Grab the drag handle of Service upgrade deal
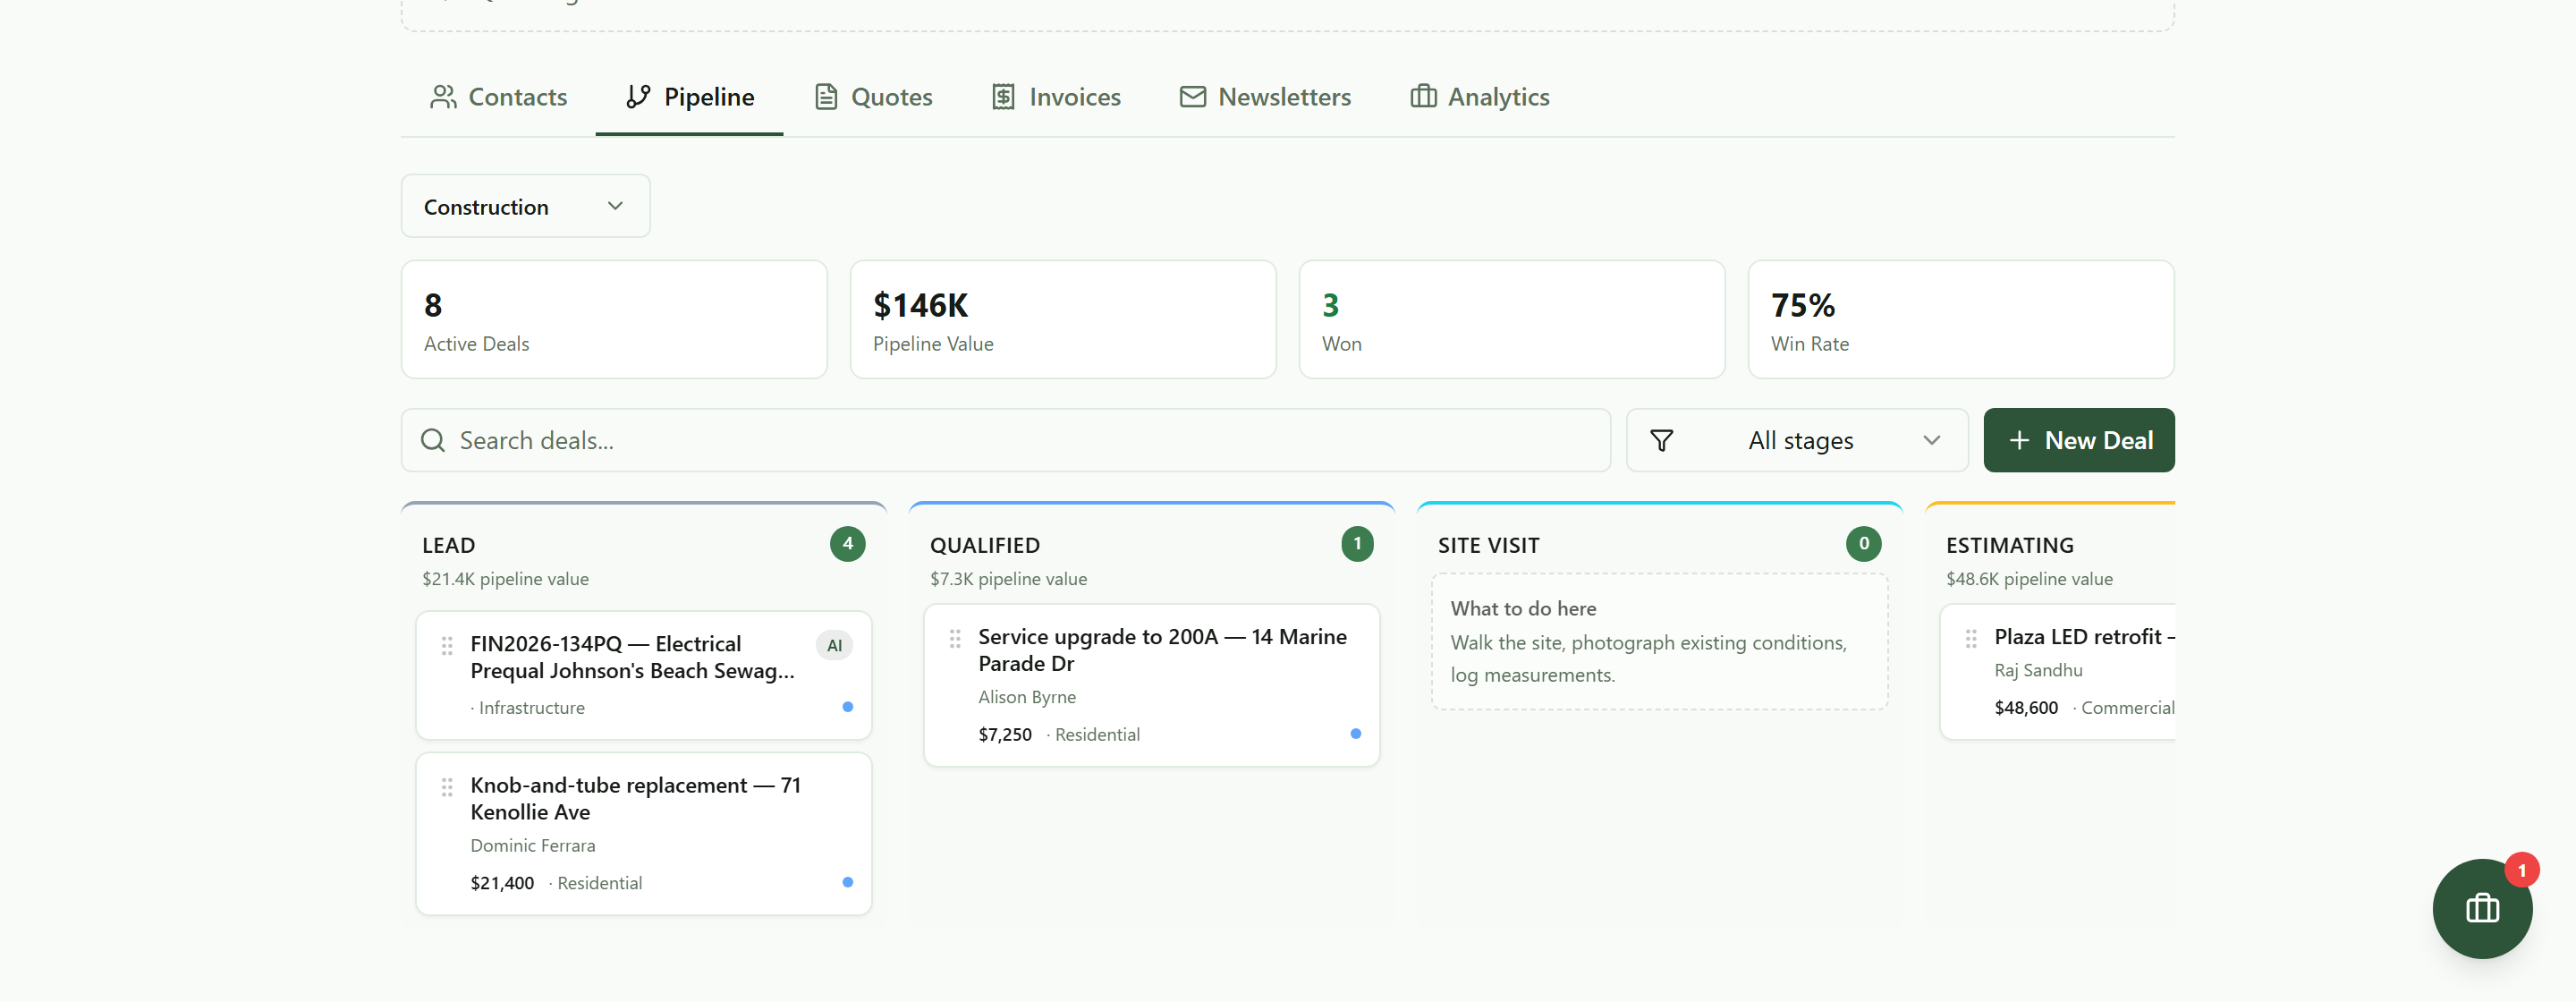The height and width of the screenshot is (1002, 2576). [955, 638]
